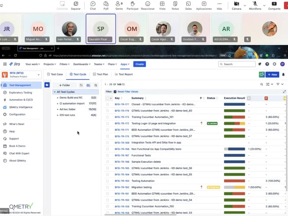288x216 pixels.
Task: Open the Filters dropdown in the Jira navbar
Action: pyautogui.click(x=65, y=64)
